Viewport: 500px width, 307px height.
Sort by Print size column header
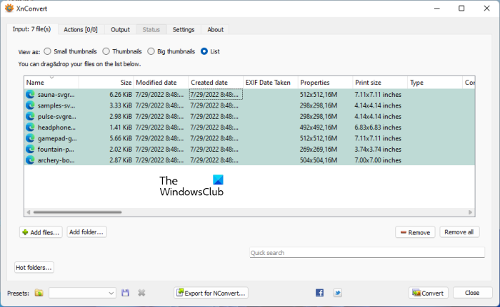[x=381, y=83]
